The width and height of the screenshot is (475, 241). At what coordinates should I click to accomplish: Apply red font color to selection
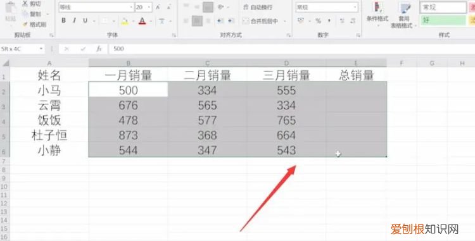pyautogui.click(x=142, y=21)
